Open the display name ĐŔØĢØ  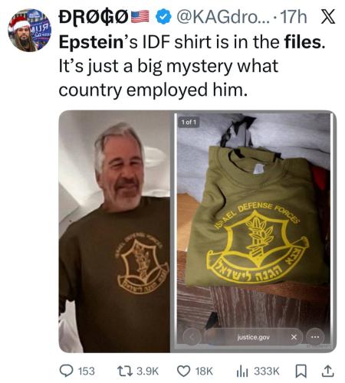click(x=94, y=17)
